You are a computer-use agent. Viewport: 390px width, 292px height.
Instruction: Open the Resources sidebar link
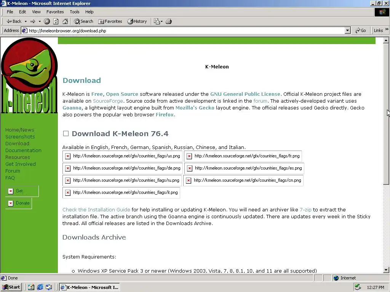[18, 157]
